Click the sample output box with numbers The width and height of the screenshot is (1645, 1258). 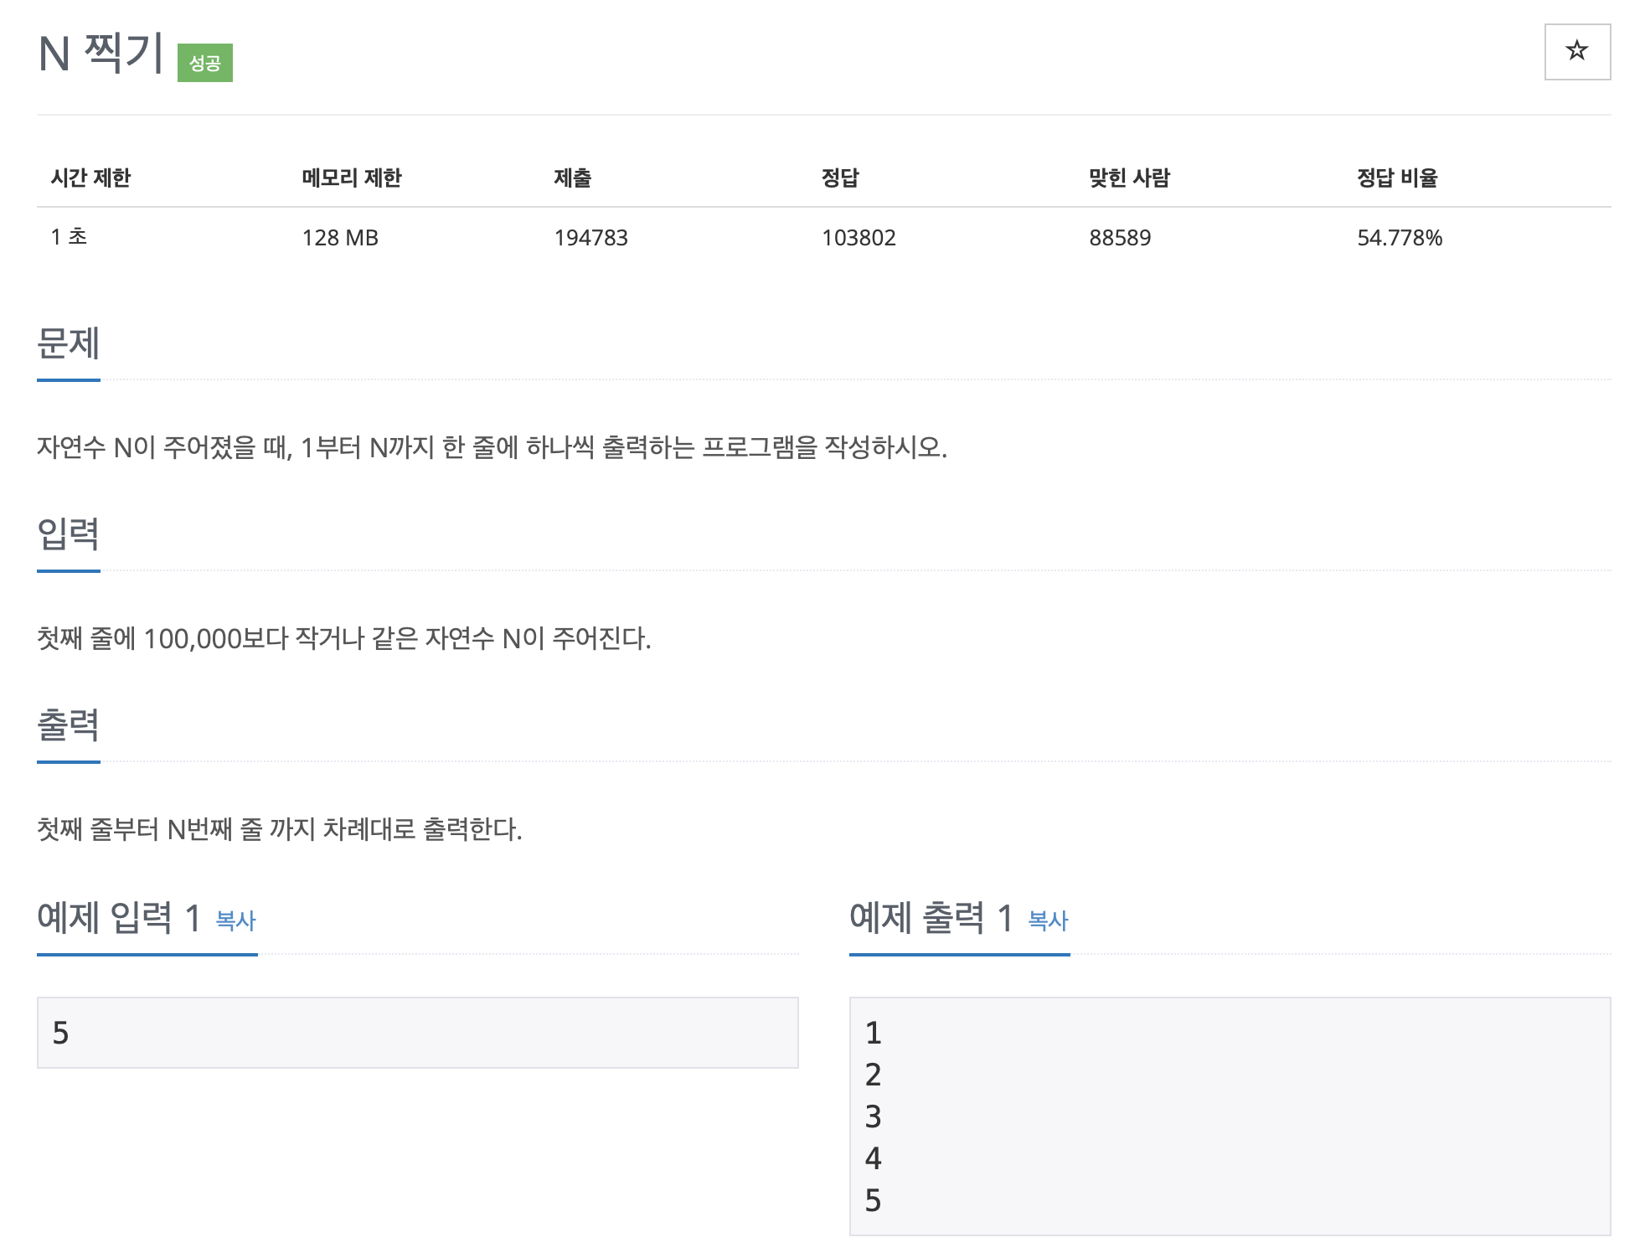[x=1229, y=1116]
